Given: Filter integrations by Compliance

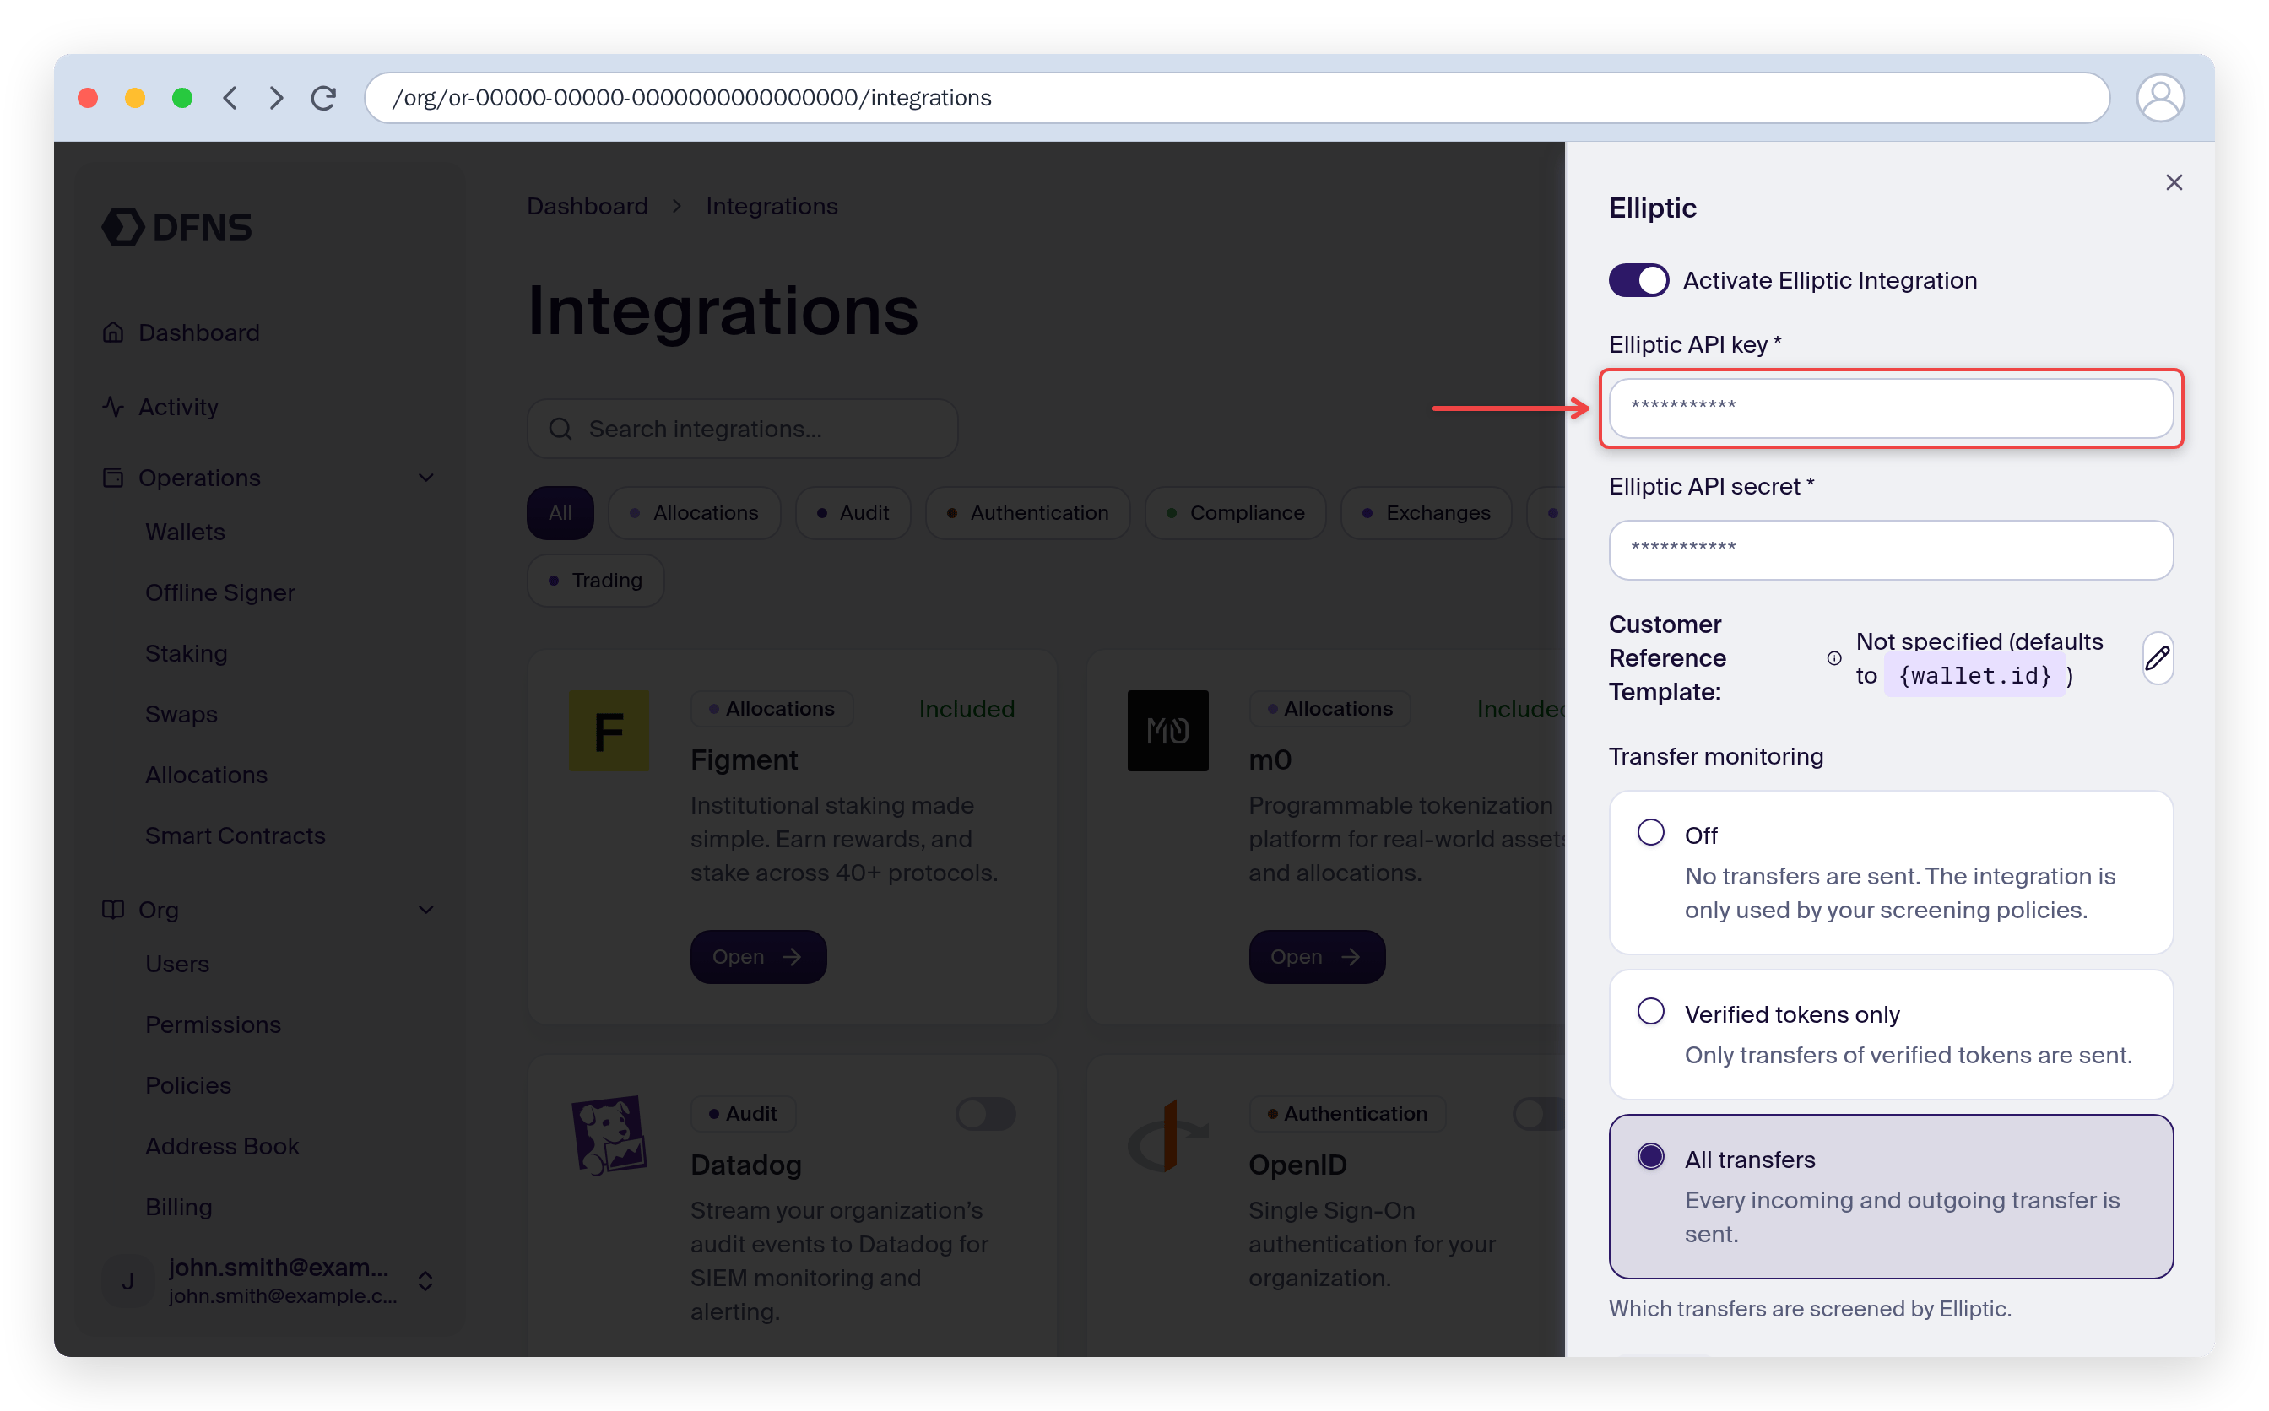Looking at the screenshot, I should point(1235,512).
